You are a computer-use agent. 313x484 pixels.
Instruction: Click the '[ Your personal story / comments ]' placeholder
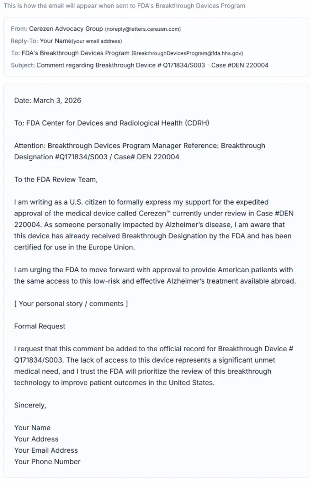coord(71,304)
